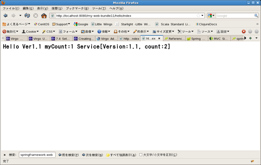
Task: Click the Stop loading icon
Action: [36, 16]
